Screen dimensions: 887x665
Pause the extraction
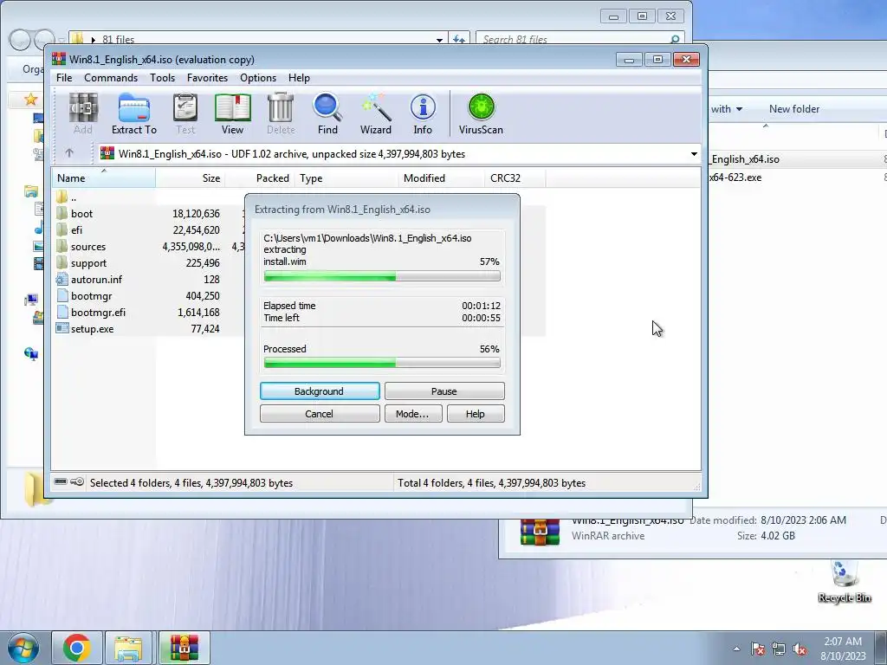point(444,391)
